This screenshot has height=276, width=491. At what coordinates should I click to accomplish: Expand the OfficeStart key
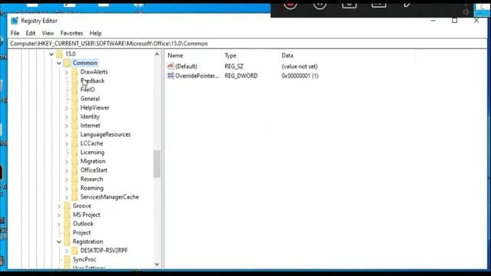point(67,170)
